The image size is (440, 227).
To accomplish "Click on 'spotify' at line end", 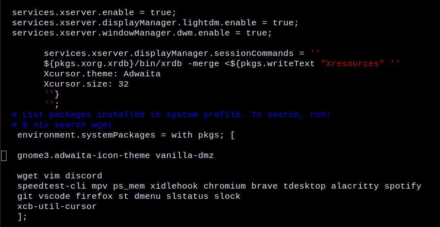I will coord(403,186).
